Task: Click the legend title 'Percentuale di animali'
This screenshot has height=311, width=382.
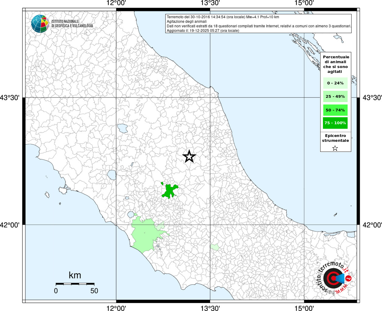Action: click(336, 64)
